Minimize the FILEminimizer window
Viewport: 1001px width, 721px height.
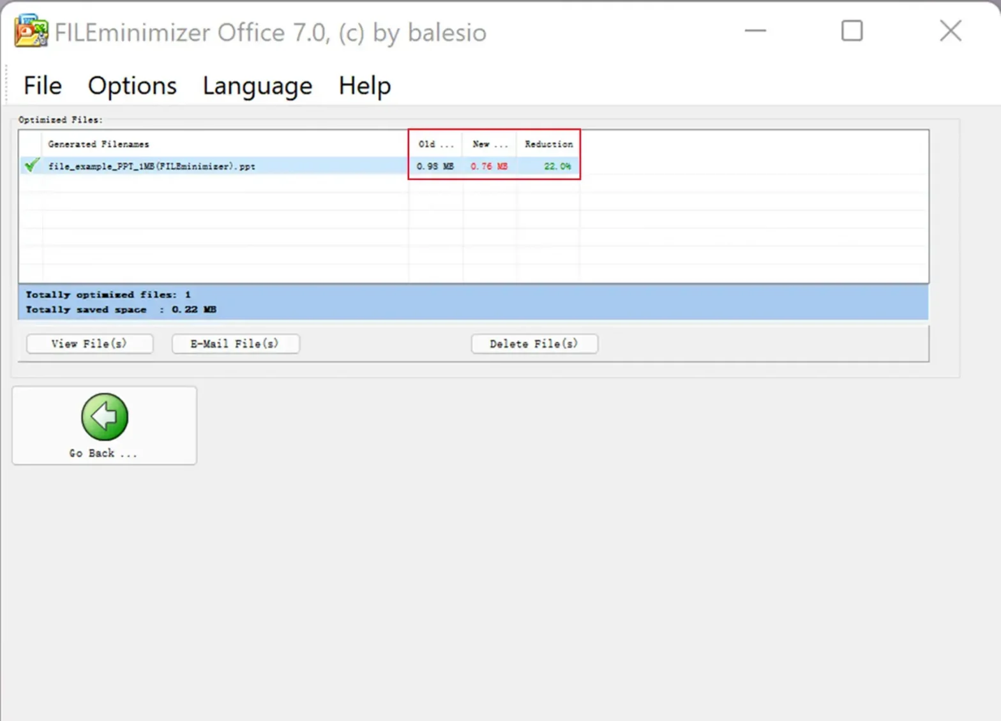pos(755,31)
